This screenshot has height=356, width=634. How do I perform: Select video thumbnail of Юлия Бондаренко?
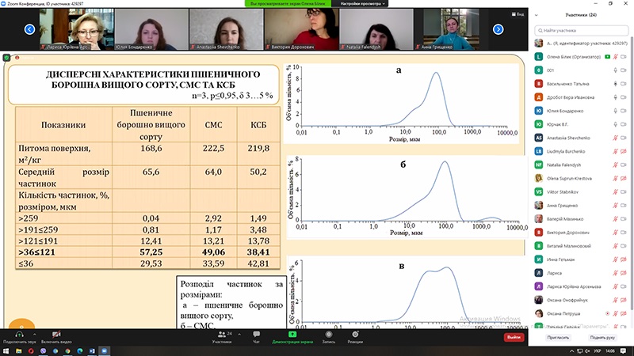pos(151,29)
